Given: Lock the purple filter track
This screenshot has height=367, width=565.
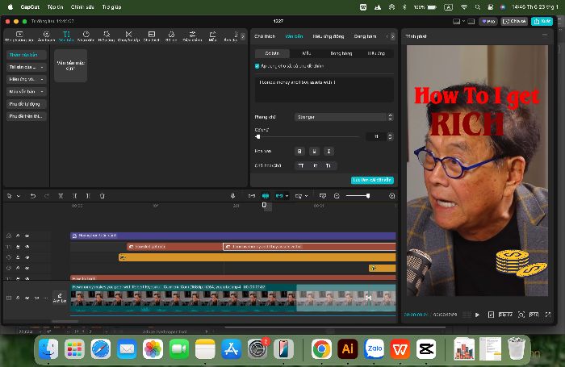Looking at the screenshot, I should (x=18, y=236).
